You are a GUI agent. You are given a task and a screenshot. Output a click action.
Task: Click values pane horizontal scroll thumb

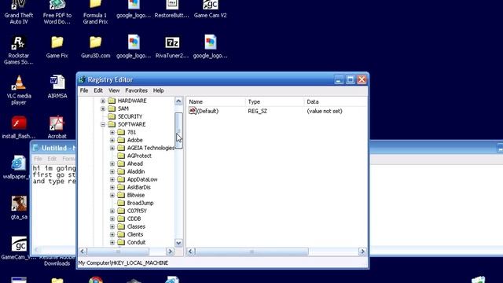pyautogui.click(x=251, y=252)
